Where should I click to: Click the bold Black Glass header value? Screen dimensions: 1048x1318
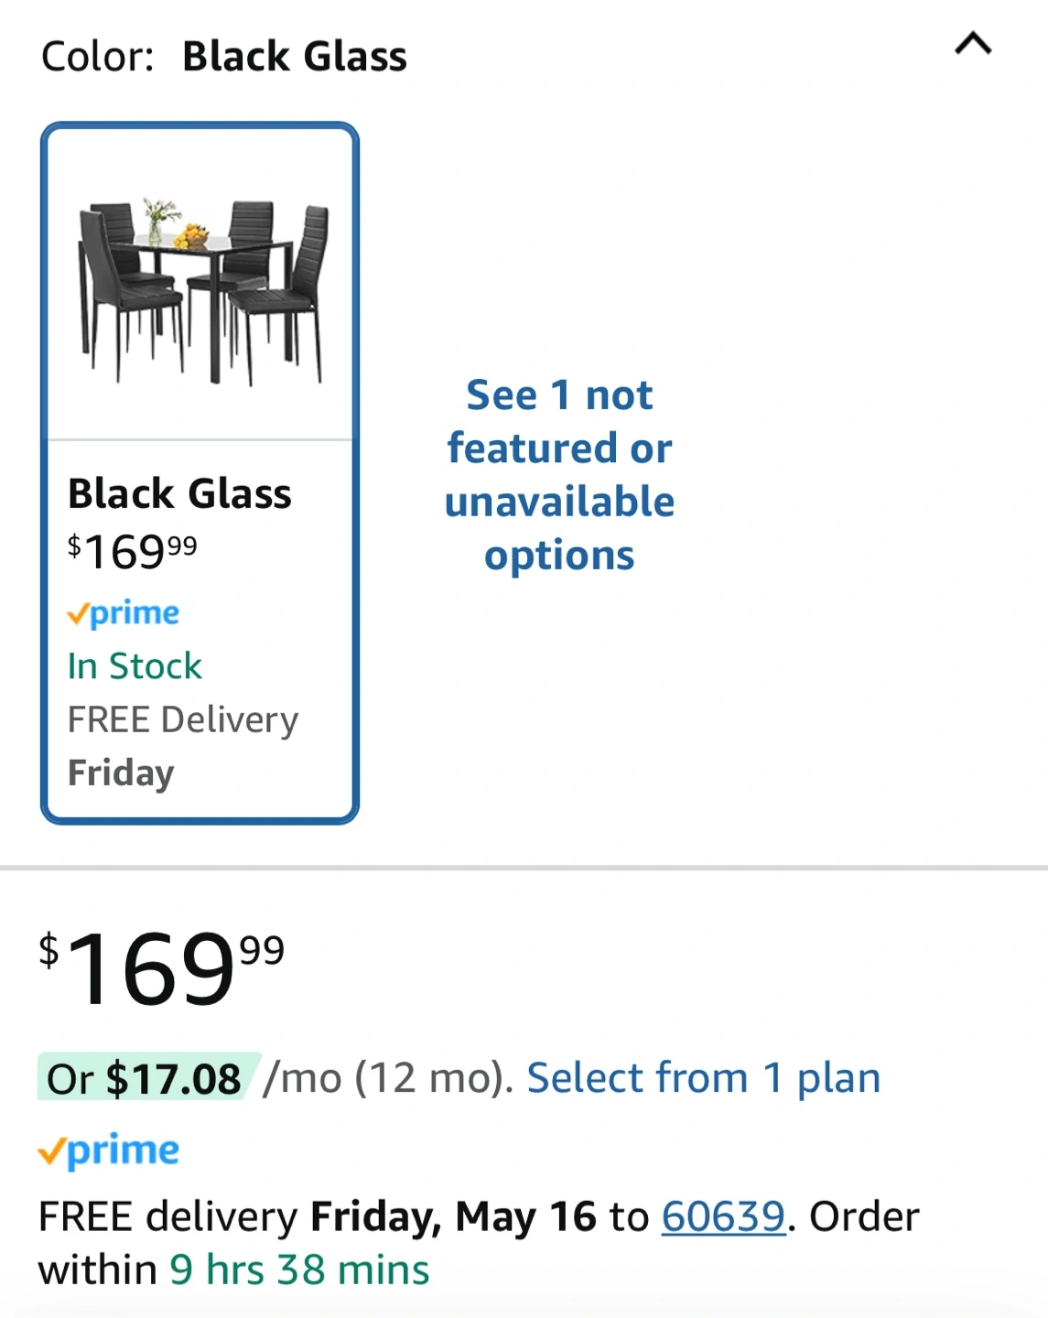point(295,57)
